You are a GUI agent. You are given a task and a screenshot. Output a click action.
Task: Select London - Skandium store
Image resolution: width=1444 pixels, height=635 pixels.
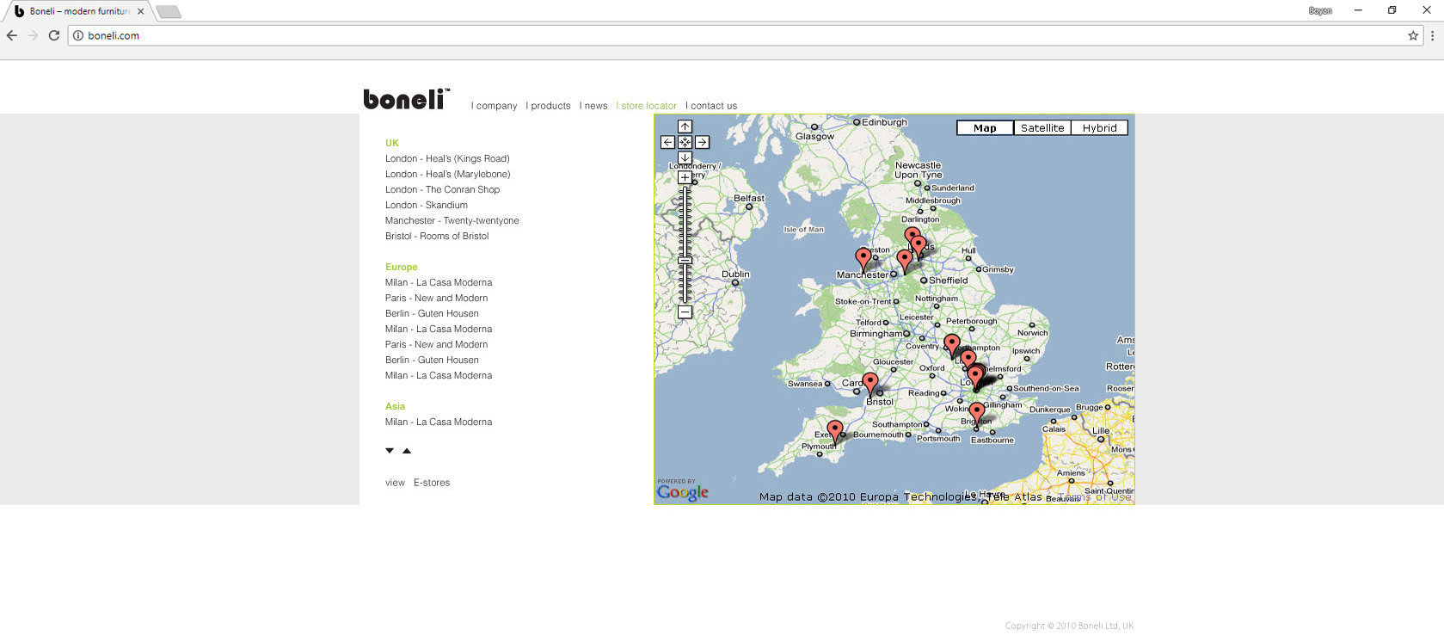pos(427,205)
